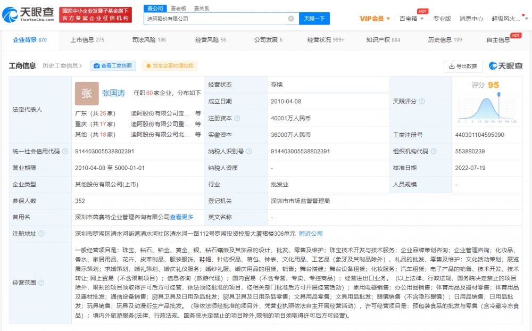Click the 迪阿股份有限公司北... company link
Screen dimensions: 532x331
coord(160,135)
